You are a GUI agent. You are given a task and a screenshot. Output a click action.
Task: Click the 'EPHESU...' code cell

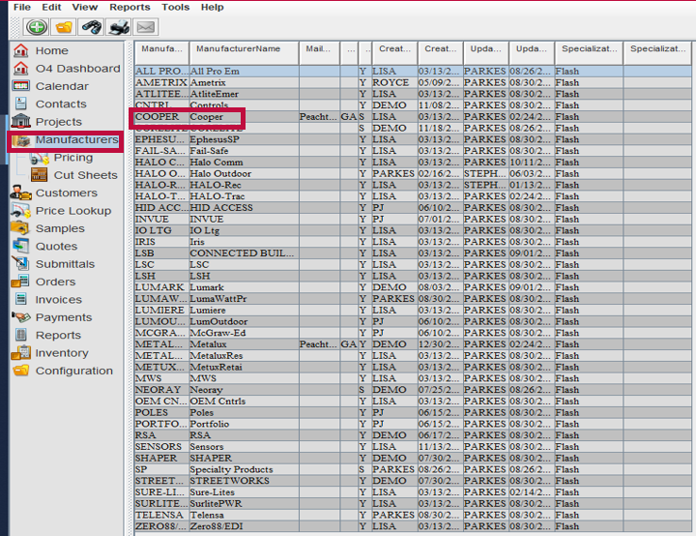coord(162,139)
